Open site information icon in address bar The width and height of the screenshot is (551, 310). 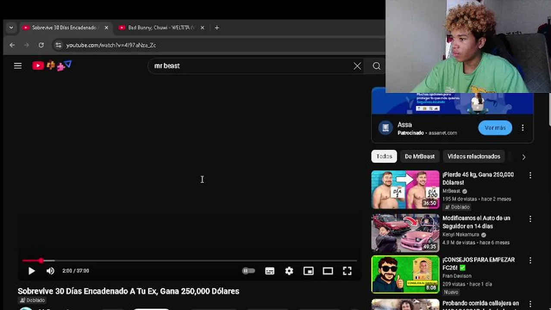pyautogui.click(x=58, y=45)
